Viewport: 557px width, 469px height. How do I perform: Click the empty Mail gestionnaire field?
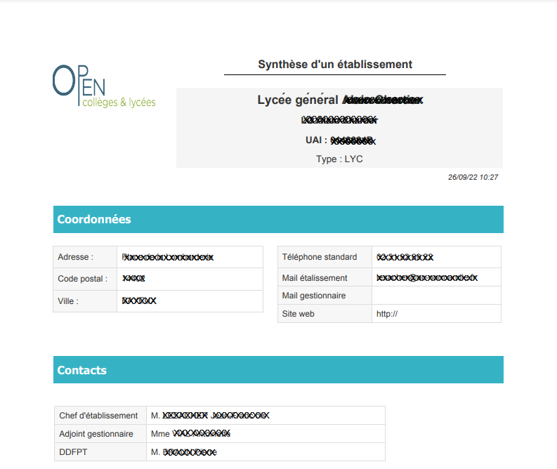click(x=435, y=296)
